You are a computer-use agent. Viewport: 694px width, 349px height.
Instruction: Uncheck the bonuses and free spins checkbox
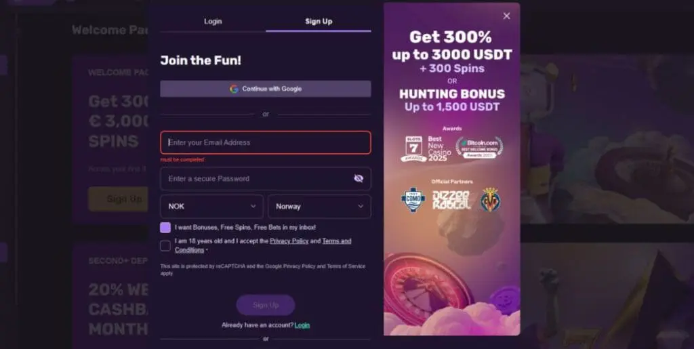click(x=165, y=228)
